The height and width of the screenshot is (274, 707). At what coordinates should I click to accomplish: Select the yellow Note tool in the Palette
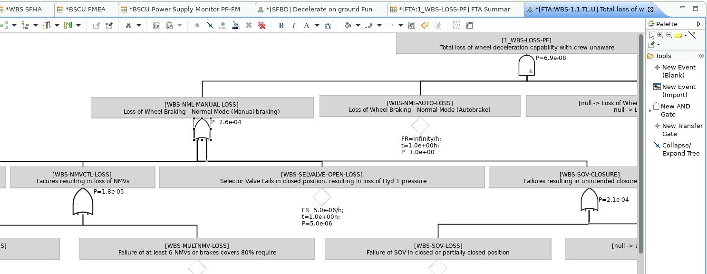[678, 35]
